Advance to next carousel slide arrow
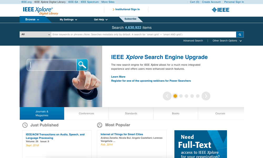263x158 pixels. (x=206, y=96)
